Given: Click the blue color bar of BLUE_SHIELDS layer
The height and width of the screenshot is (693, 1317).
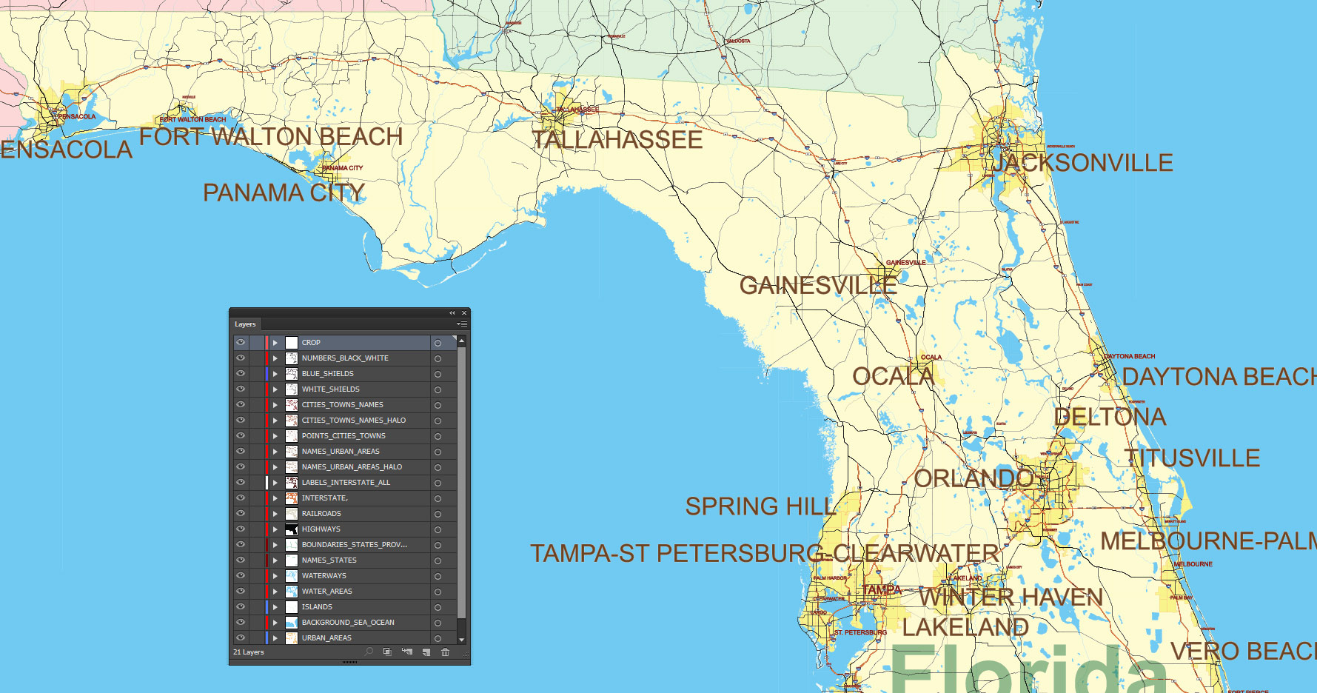Looking at the screenshot, I should pyautogui.click(x=267, y=374).
